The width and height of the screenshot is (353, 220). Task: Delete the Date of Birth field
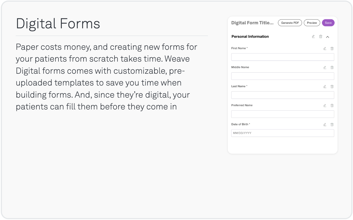[332, 124]
